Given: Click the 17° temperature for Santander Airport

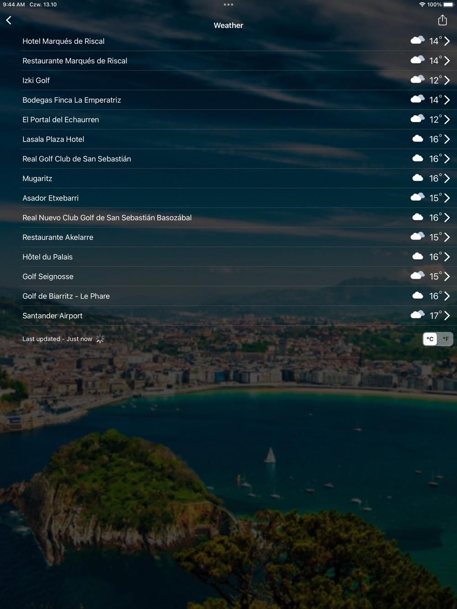Looking at the screenshot, I should pos(436,315).
